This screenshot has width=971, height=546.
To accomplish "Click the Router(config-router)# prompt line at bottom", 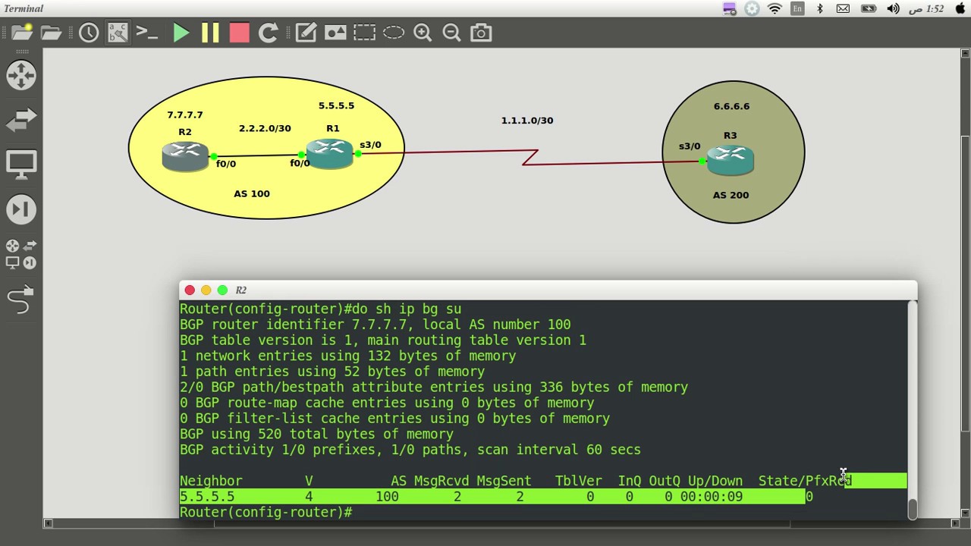I will click(x=266, y=512).
